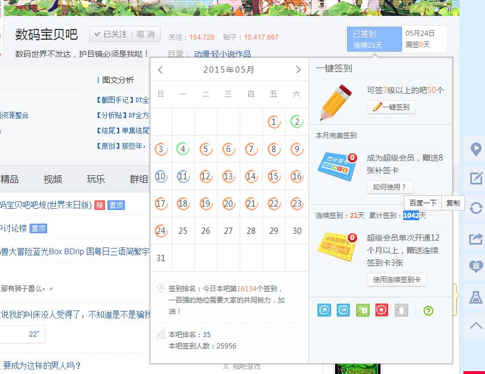The width and height of the screenshot is (485, 374).
Task: Open the 【截图手记】 post link
Action: [122, 100]
